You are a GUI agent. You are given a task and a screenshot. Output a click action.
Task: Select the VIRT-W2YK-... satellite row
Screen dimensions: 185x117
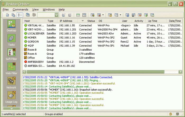(103, 30)
